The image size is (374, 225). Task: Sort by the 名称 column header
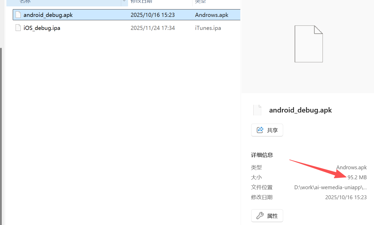click(x=25, y=1)
